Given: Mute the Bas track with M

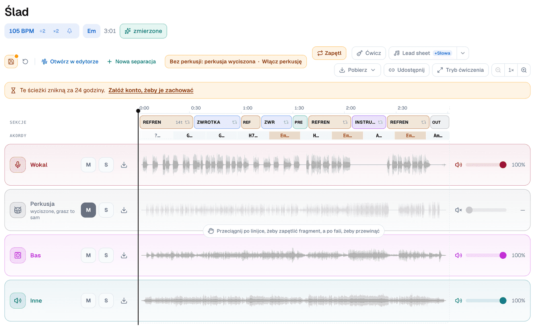Looking at the screenshot, I should coord(88,255).
